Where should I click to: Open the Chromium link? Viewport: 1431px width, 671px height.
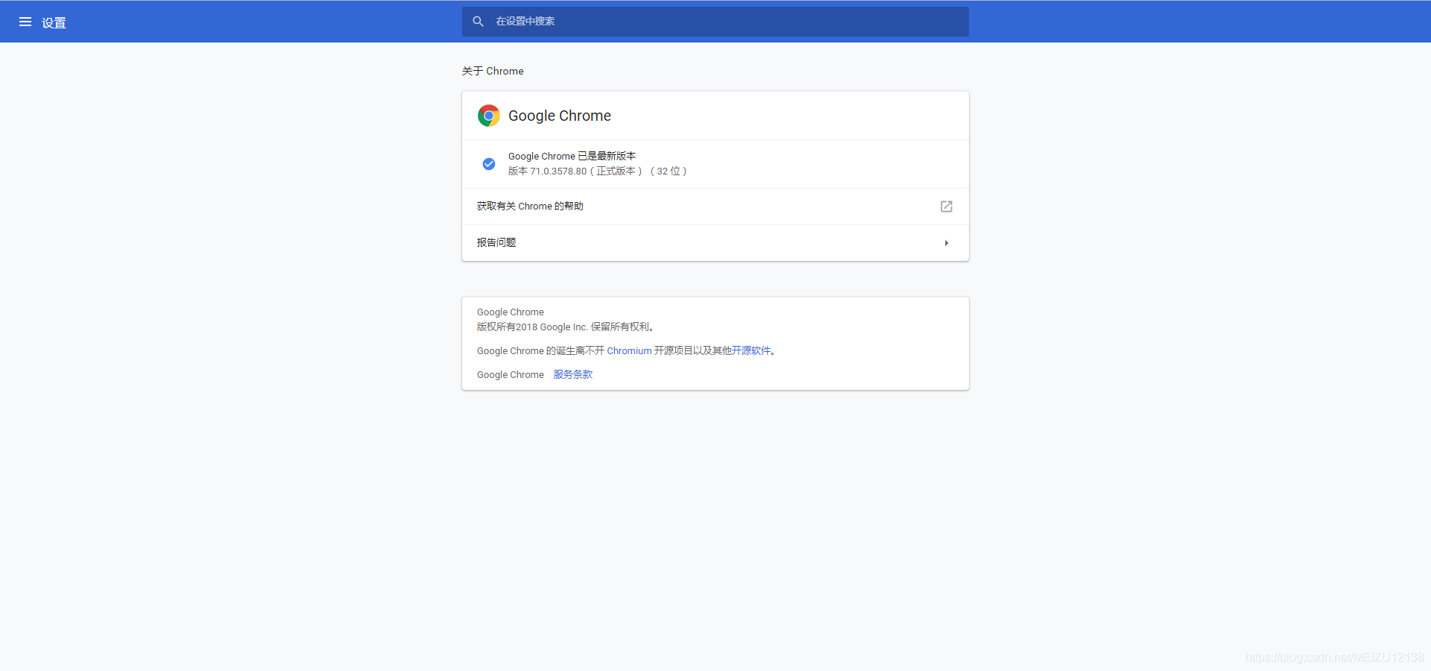point(629,351)
